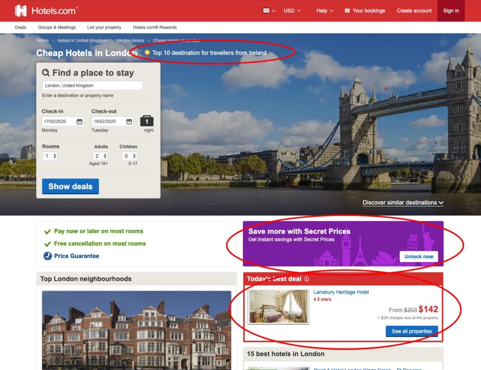The image size is (481, 370).
Task: Focus the Check-in date field
Action: [62, 122]
